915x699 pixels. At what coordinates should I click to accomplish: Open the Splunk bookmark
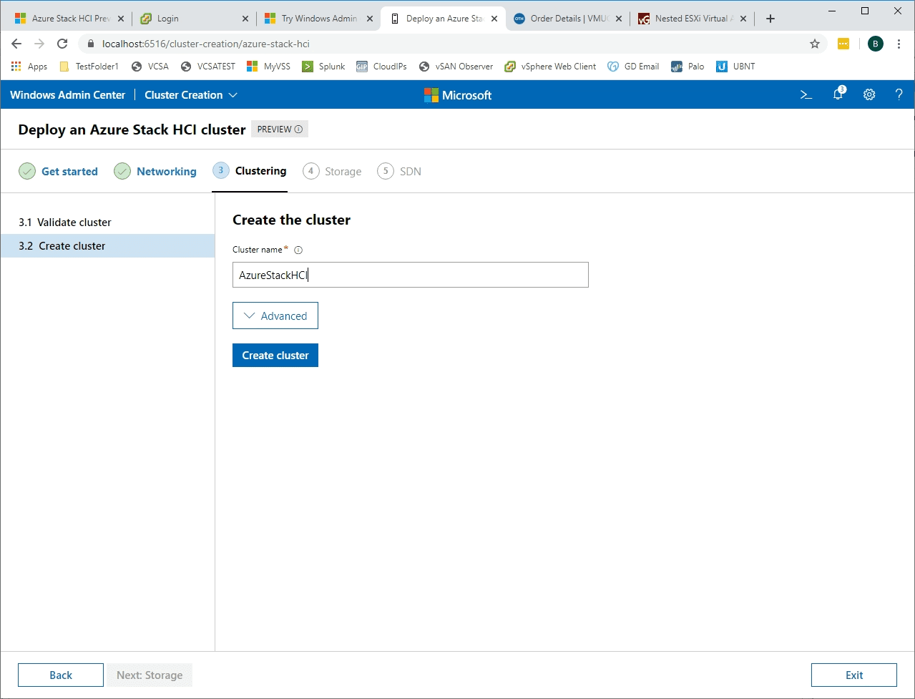coord(323,66)
